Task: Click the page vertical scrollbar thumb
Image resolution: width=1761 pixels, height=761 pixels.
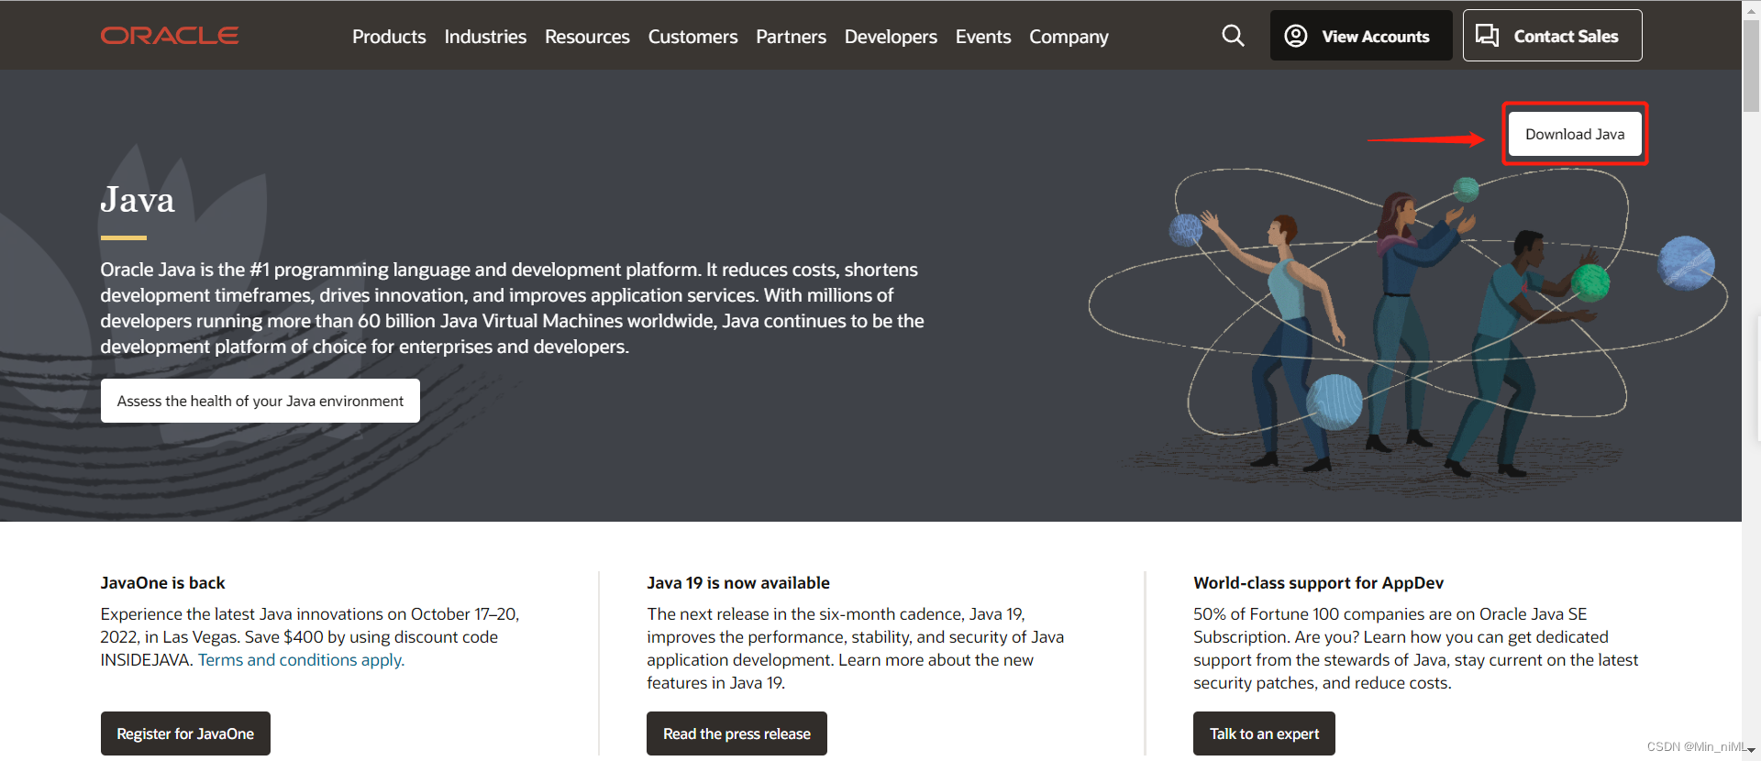Action: [1751, 66]
